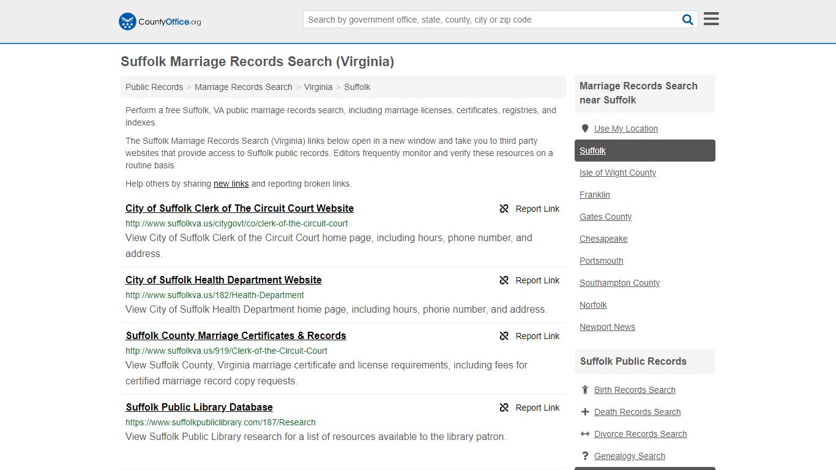Click the Death Records cross icon
Viewport: 836px width, 470px height.
(x=585, y=412)
